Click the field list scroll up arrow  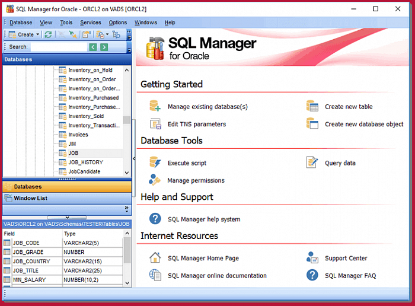(x=127, y=233)
